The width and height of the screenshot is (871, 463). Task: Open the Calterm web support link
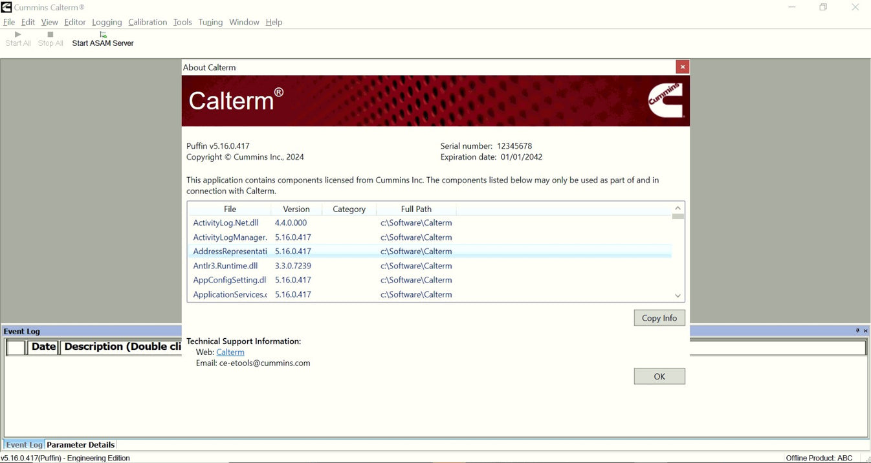(230, 352)
